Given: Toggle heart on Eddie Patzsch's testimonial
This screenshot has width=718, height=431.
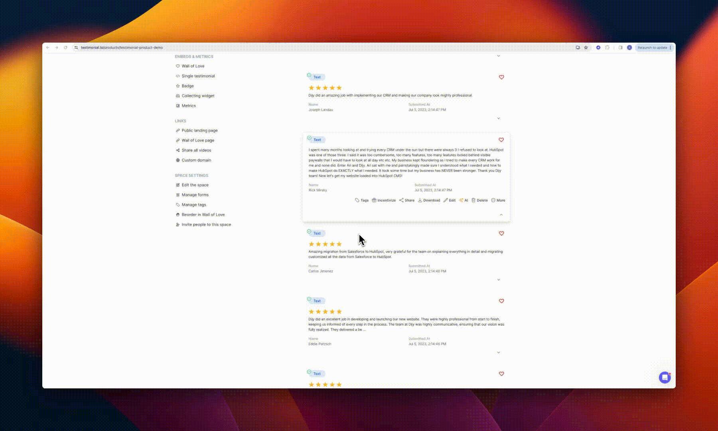Looking at the screenshot, I should click(x=501, y=301).
